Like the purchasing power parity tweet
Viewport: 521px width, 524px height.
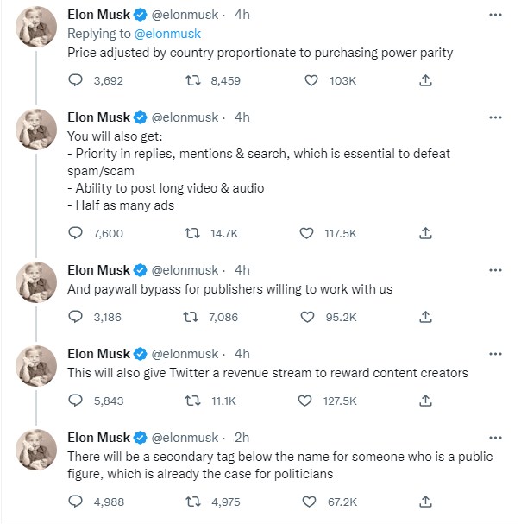pyautogui.click(x=310, y=80)
